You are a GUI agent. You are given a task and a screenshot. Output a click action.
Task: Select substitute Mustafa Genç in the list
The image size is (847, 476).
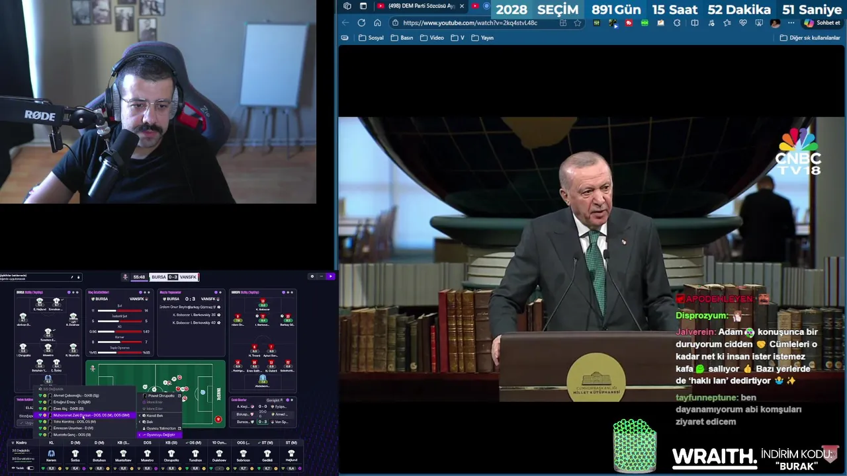click(x=85, y=435)
